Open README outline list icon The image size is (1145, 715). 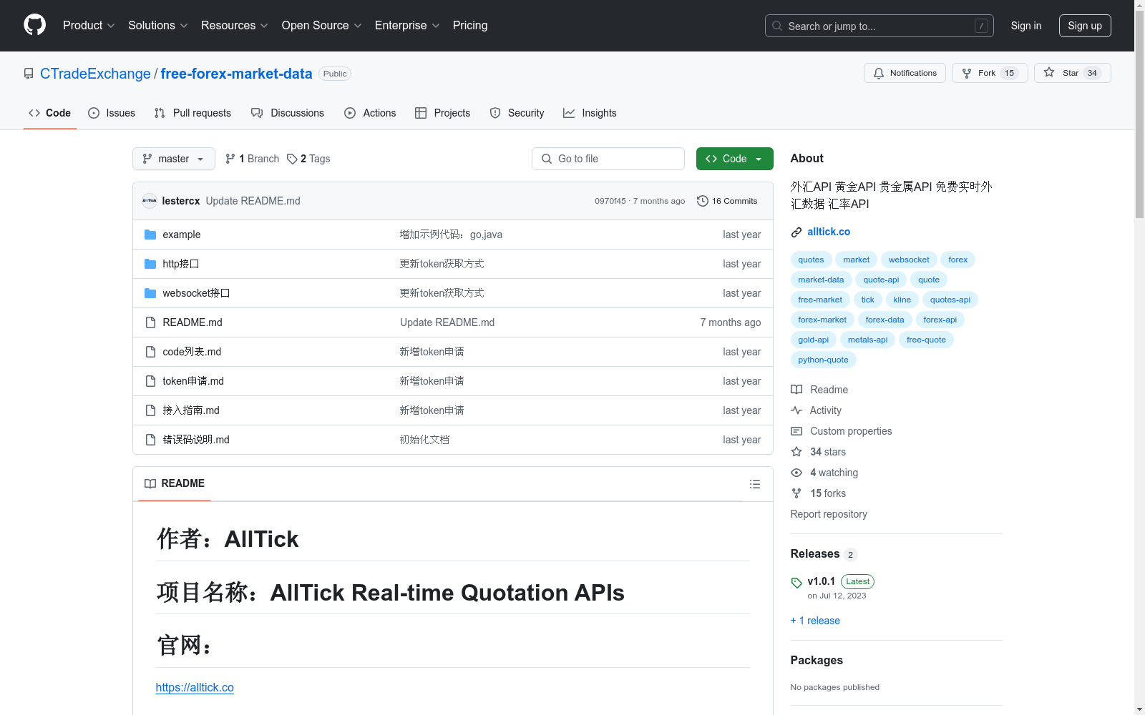755,484
